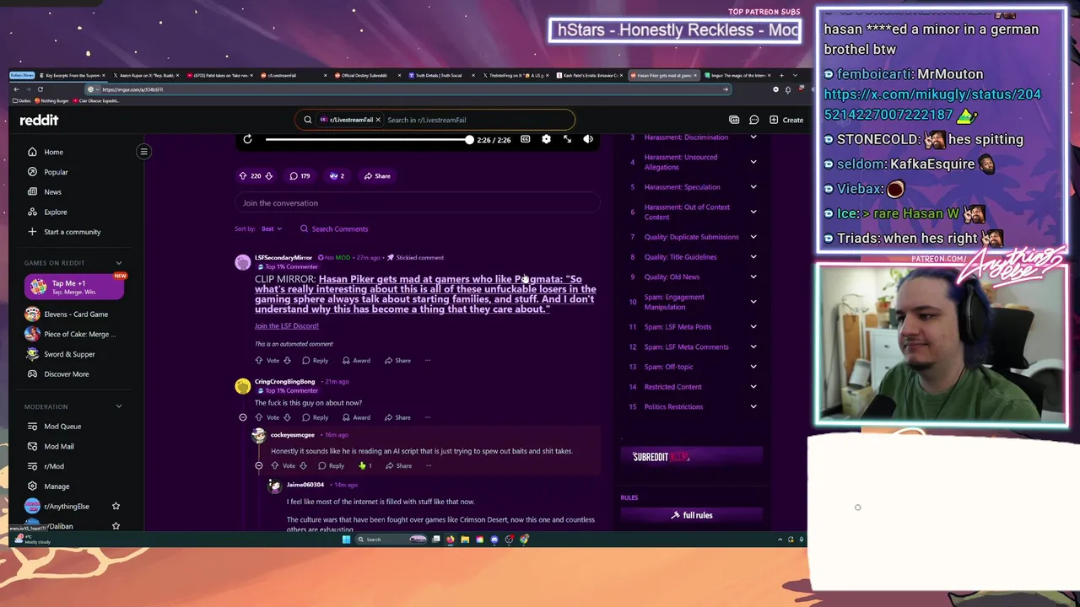Seek on the video progress bar
The height and width of the screenshot is (607, 1080).
pyautogui.click(x=369, y=140)
